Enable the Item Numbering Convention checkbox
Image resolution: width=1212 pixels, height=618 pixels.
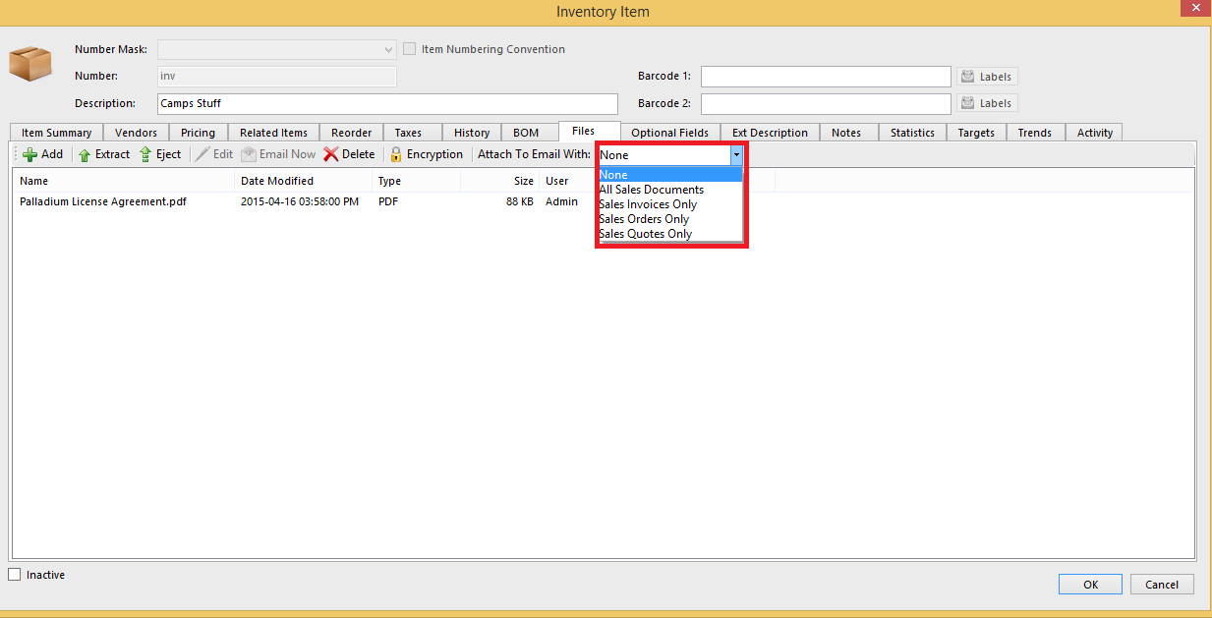tap(410, 49)
